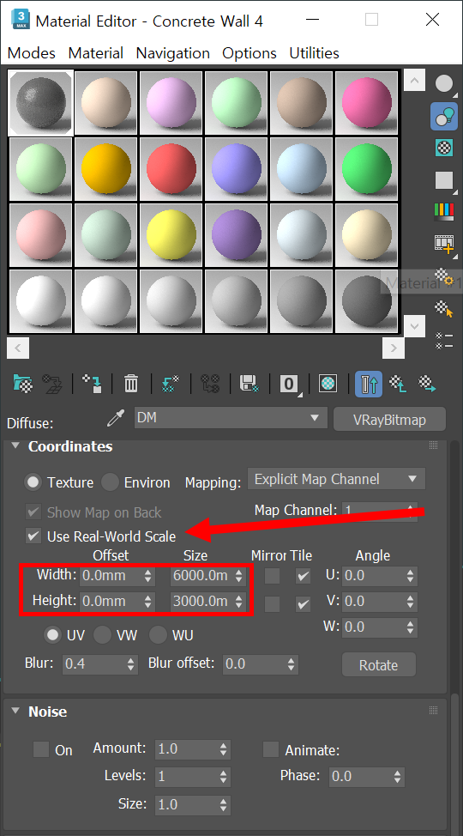Click the Reset Map trash icon
463x836 pixels.
tap(131, 384)
